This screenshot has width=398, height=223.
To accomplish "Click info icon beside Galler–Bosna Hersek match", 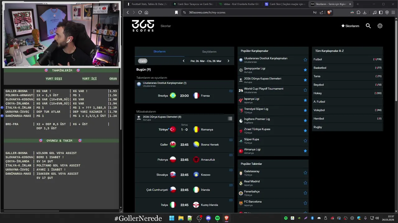I will (x=231, y=140).
